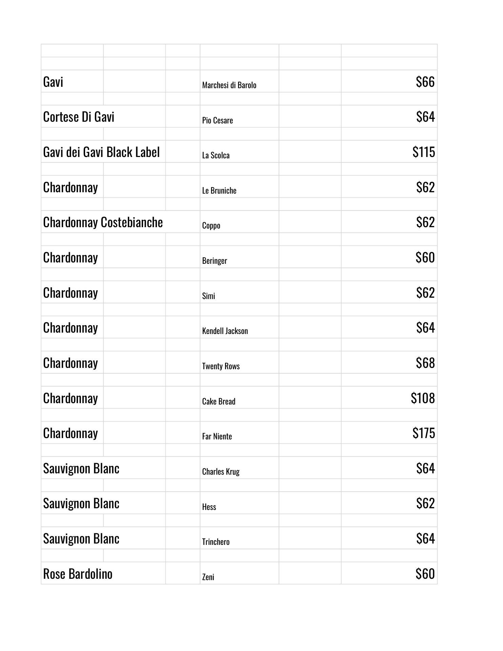Select the Rose Bardolino wine entry
Screen dimensions: 503x651
point(78,574)
